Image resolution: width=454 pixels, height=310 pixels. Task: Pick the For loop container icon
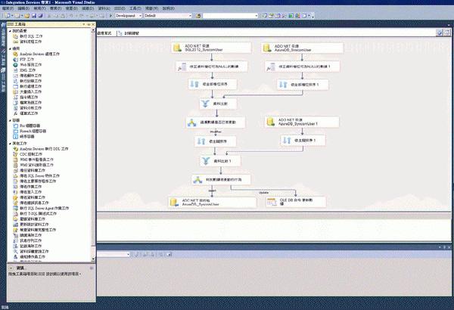[x=16, y=126]
